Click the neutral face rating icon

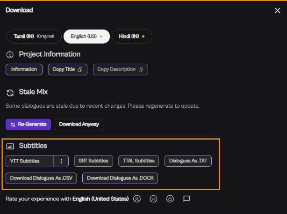click(x=153, y=199)
